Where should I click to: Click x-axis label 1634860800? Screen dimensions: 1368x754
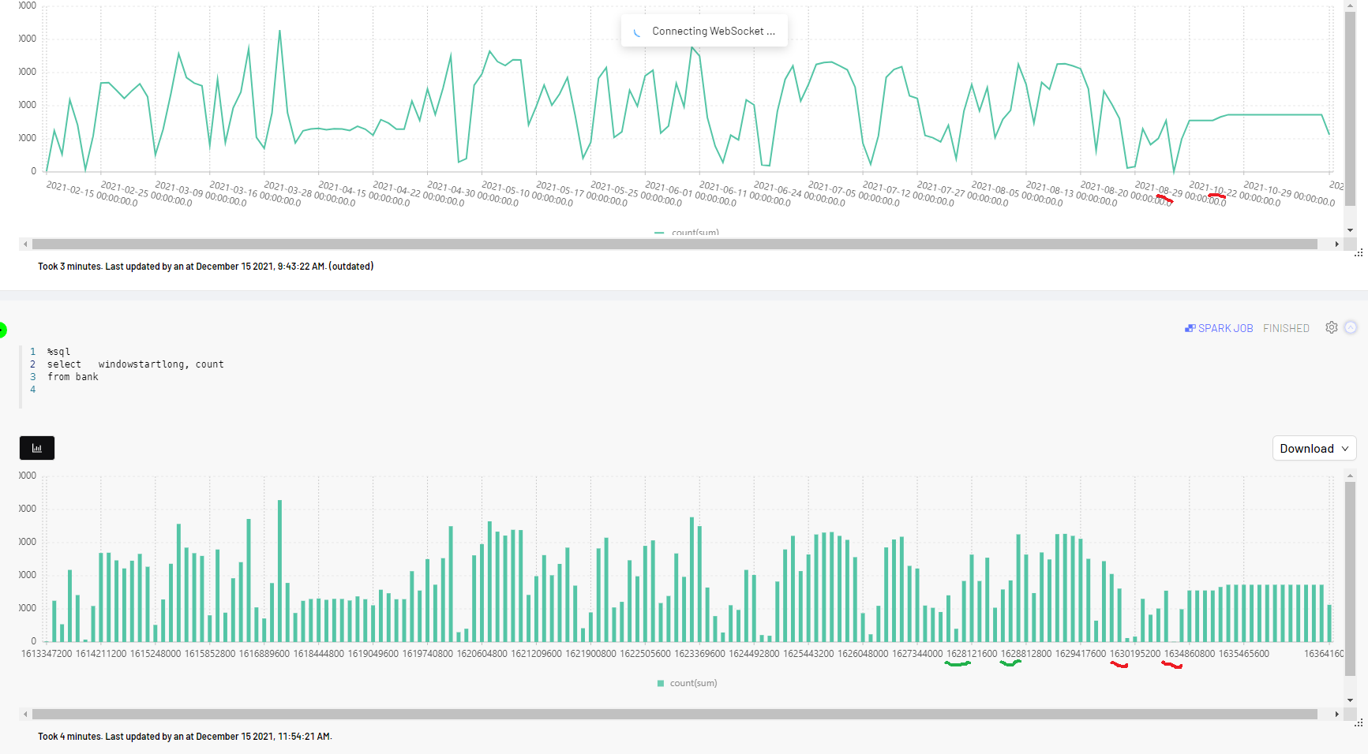coord(1190,654)
